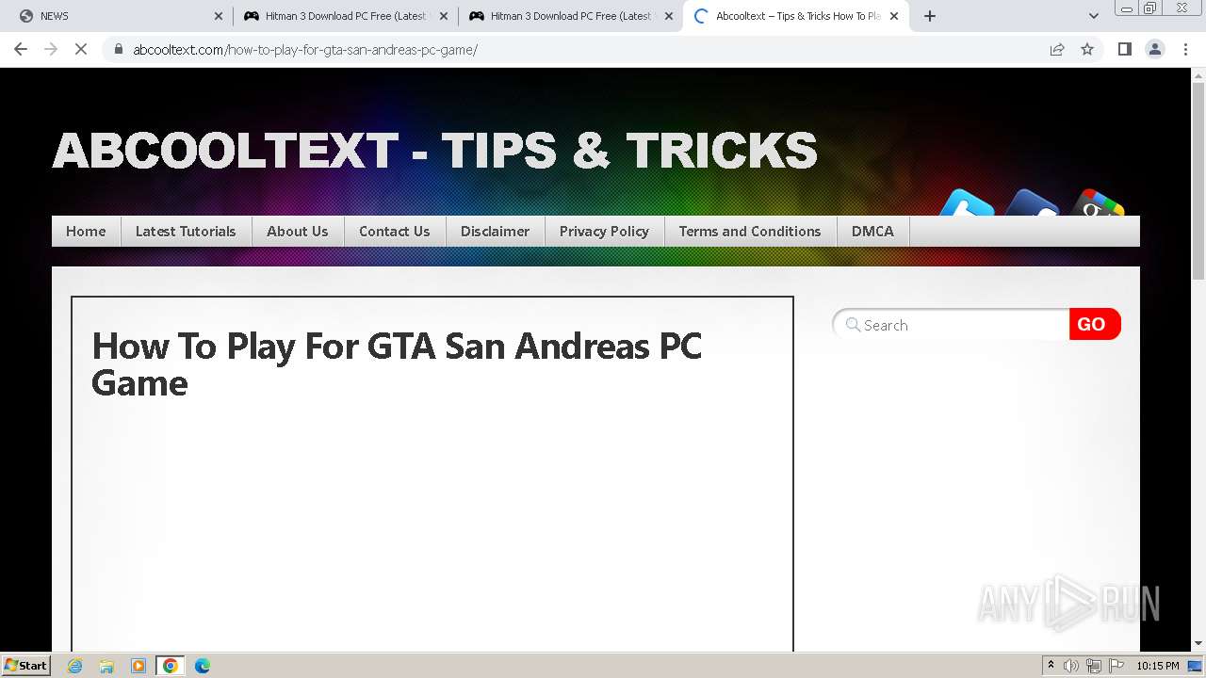Toggle the browser side panel

pyautogui.click(x=1125, y=49)
